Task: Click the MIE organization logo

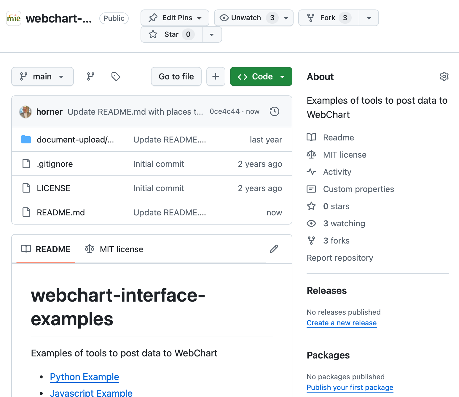Action: 14,18
